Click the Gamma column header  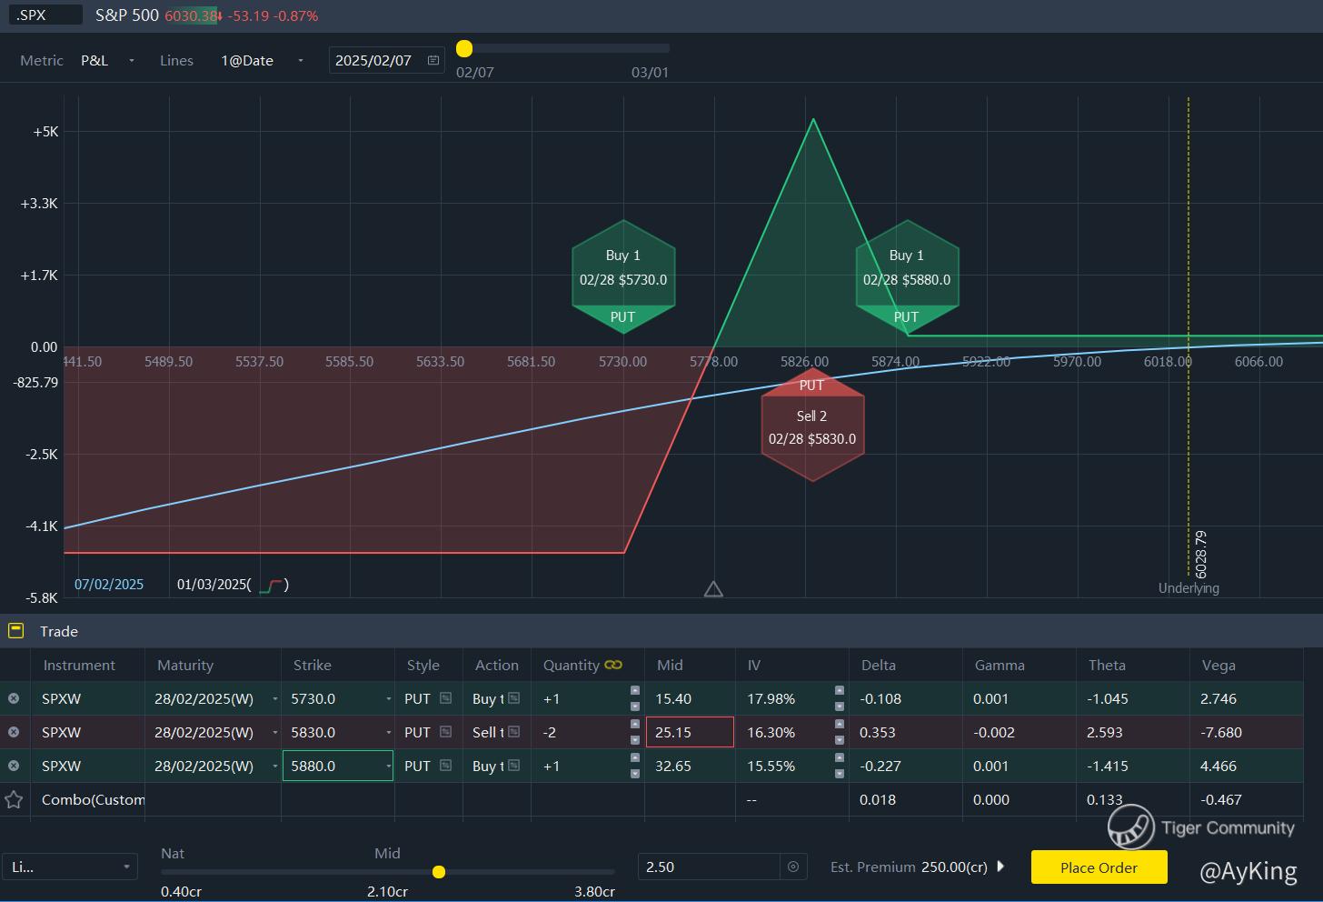(x=1000, y=665)
